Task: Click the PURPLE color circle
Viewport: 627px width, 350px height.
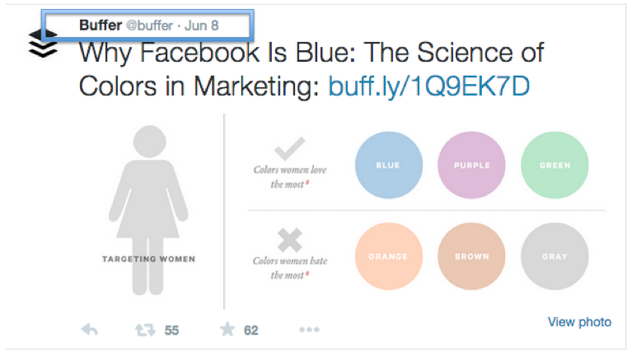Action: pos(471,165)
